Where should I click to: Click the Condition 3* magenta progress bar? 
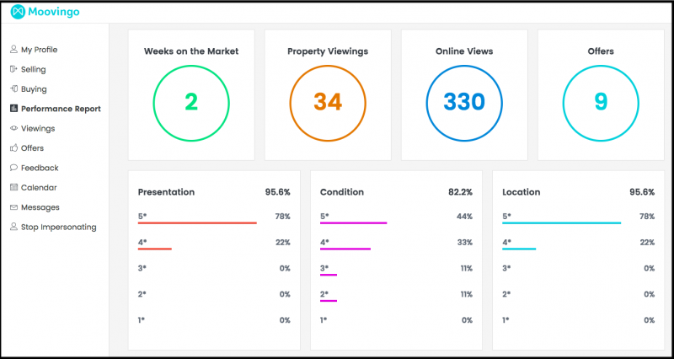[329, 275]
